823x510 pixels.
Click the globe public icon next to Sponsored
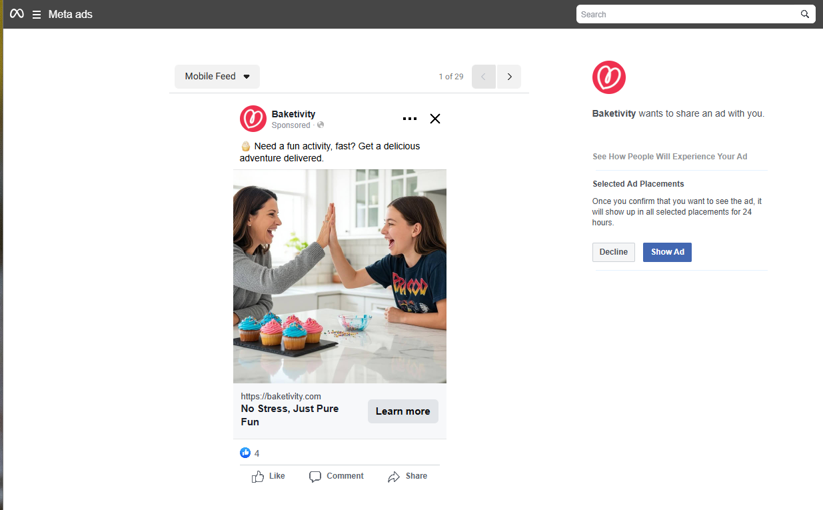pos(321,125)
